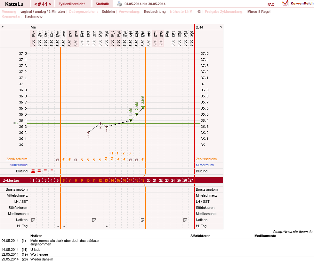Collapse chart with the right < arrow by 2014
314x272 pixels.
(x=221, y=27)
